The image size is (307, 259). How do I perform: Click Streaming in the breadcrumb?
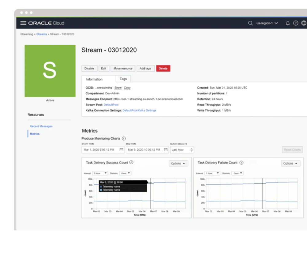pos(27,34)
